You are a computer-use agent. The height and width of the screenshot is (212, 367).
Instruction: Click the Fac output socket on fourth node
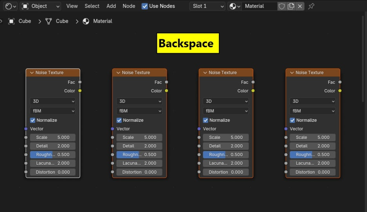point(340,82)
